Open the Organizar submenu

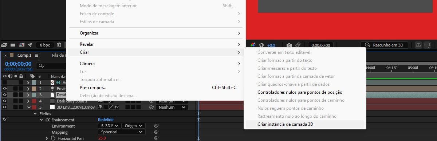coord(156,33)
